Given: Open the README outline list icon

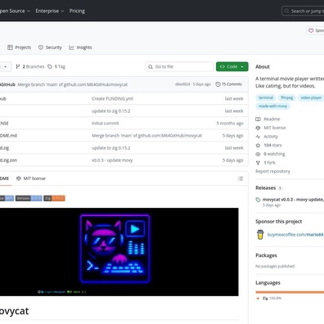Looking at the screenshot, I should coord(241,178).
